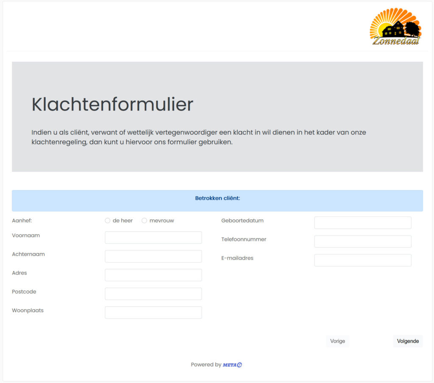434x383 pixels.
Task: Continue with the Volgende button
Action: 408,341
